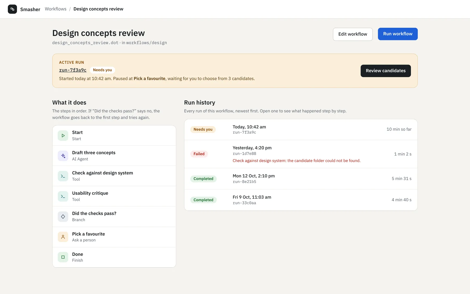Click the Needs you badge in active run banner
The image size is (470, 294).
point(102,70)
